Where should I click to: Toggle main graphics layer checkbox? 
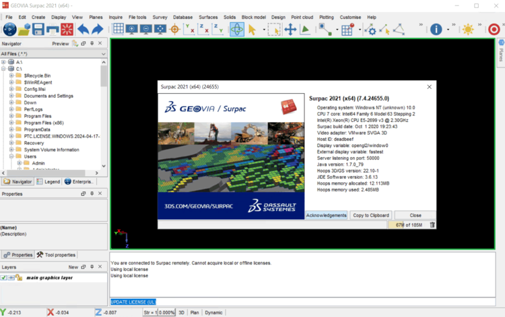tap(4, 277)
